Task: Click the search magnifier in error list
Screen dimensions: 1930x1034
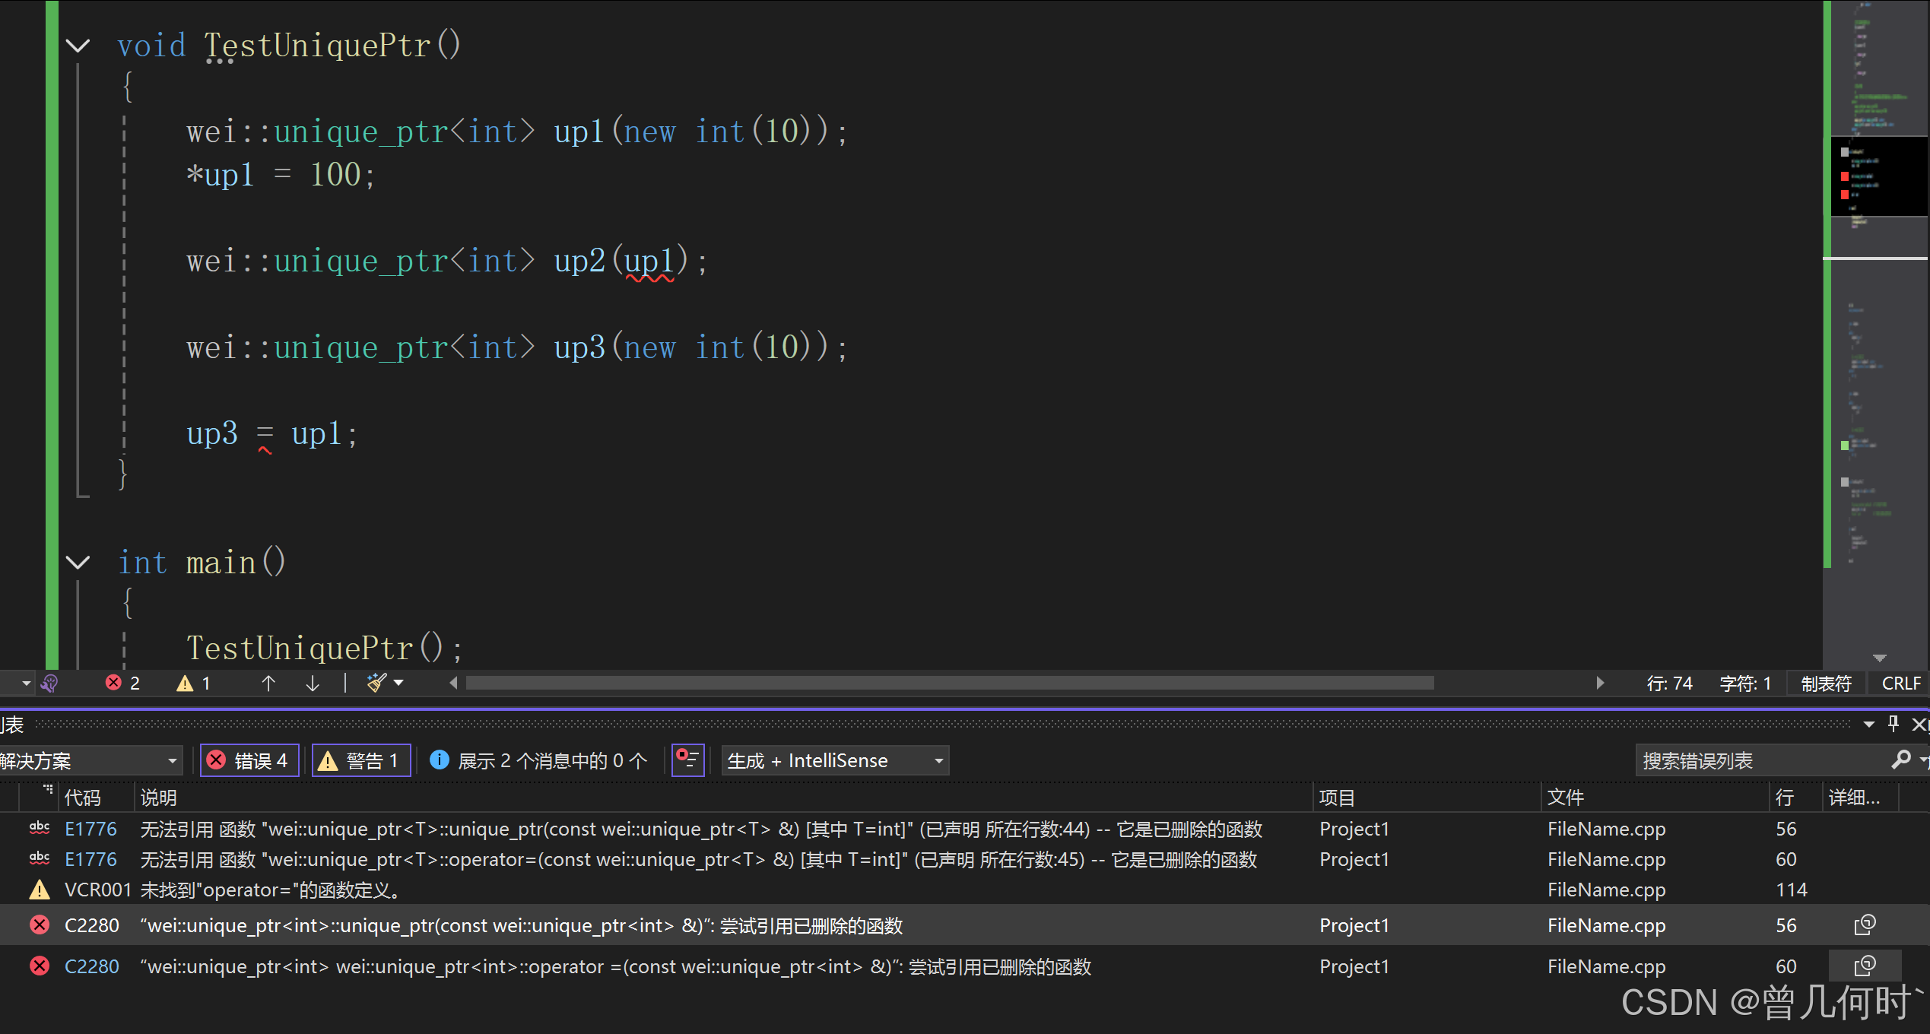Action: tap(1900, 760)
